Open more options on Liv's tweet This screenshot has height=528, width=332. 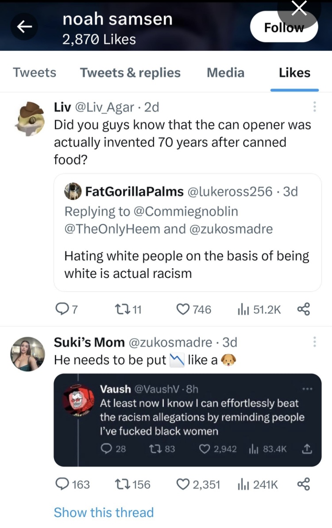point(314,107)
